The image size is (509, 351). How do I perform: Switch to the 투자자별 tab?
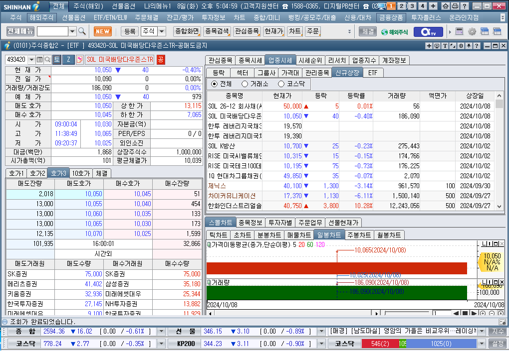pos(280,223)
